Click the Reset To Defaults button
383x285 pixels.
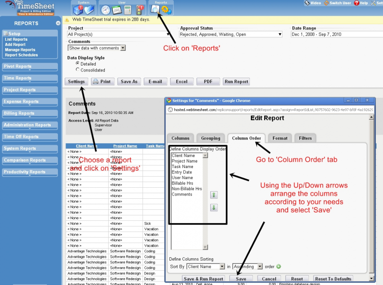click(333, 279)
